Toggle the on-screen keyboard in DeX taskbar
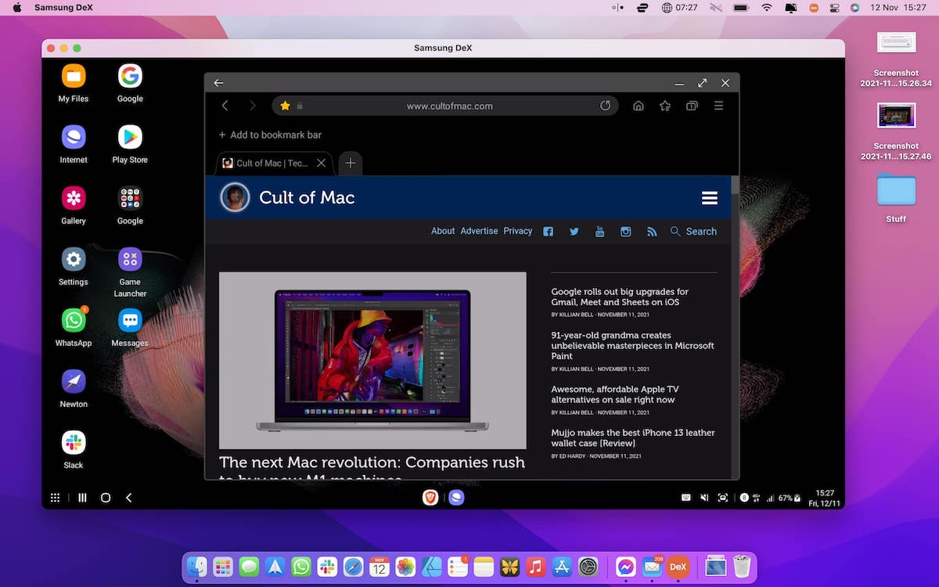The image size is (939, 587). (x=686, y=498)
